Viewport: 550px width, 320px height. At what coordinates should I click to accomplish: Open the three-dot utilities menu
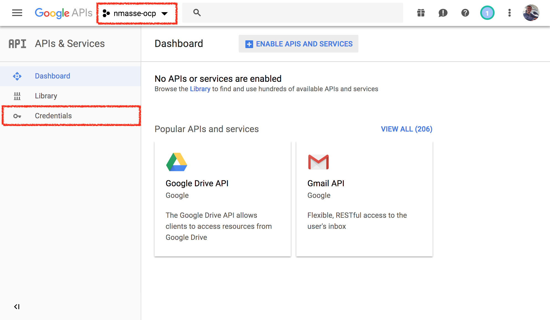510,13
